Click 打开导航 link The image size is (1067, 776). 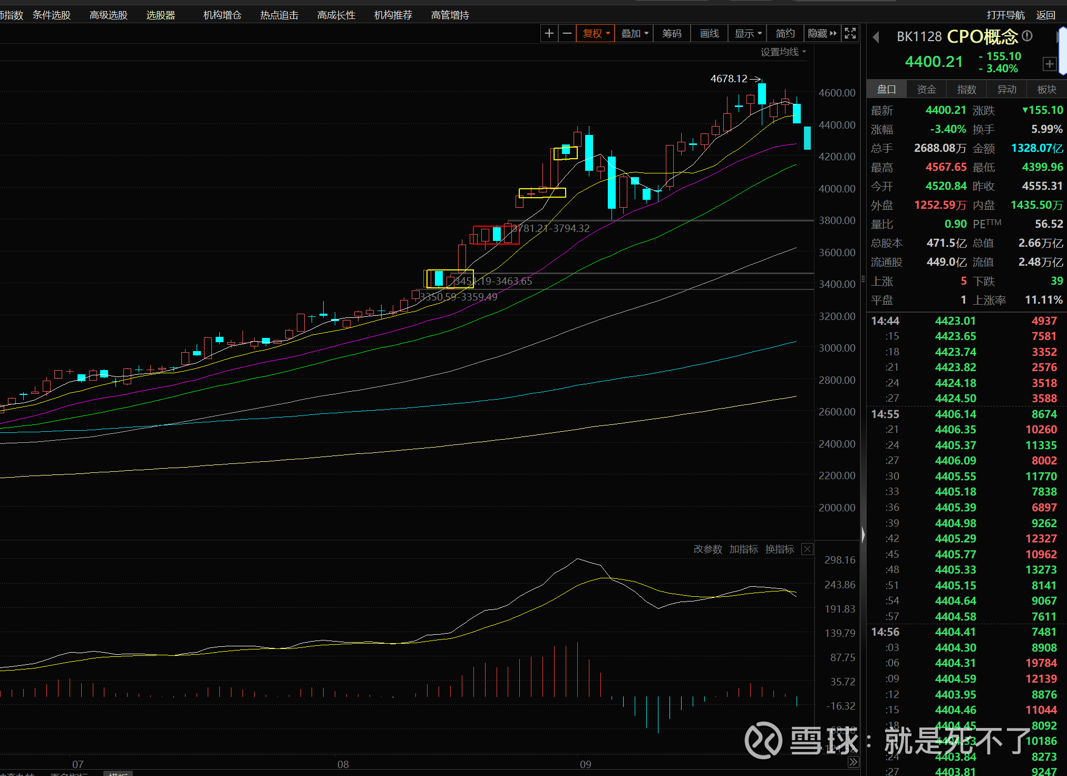(x=1005, y=15)
